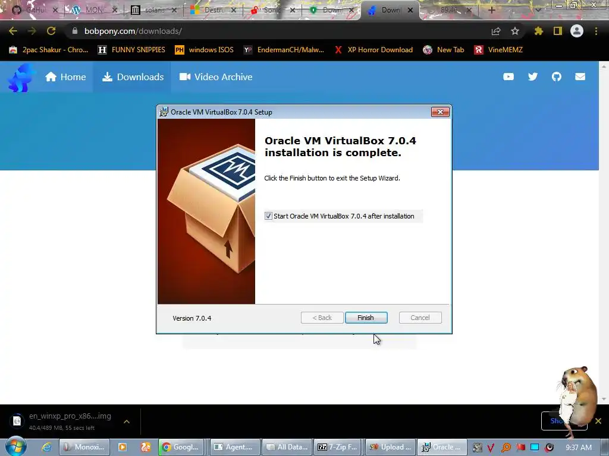Open the media player taskbar icon
The image size is (609, 456).
123,447
